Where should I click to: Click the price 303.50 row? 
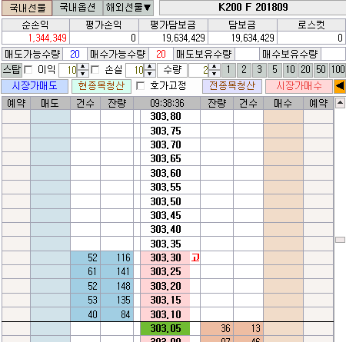point(165,201)
